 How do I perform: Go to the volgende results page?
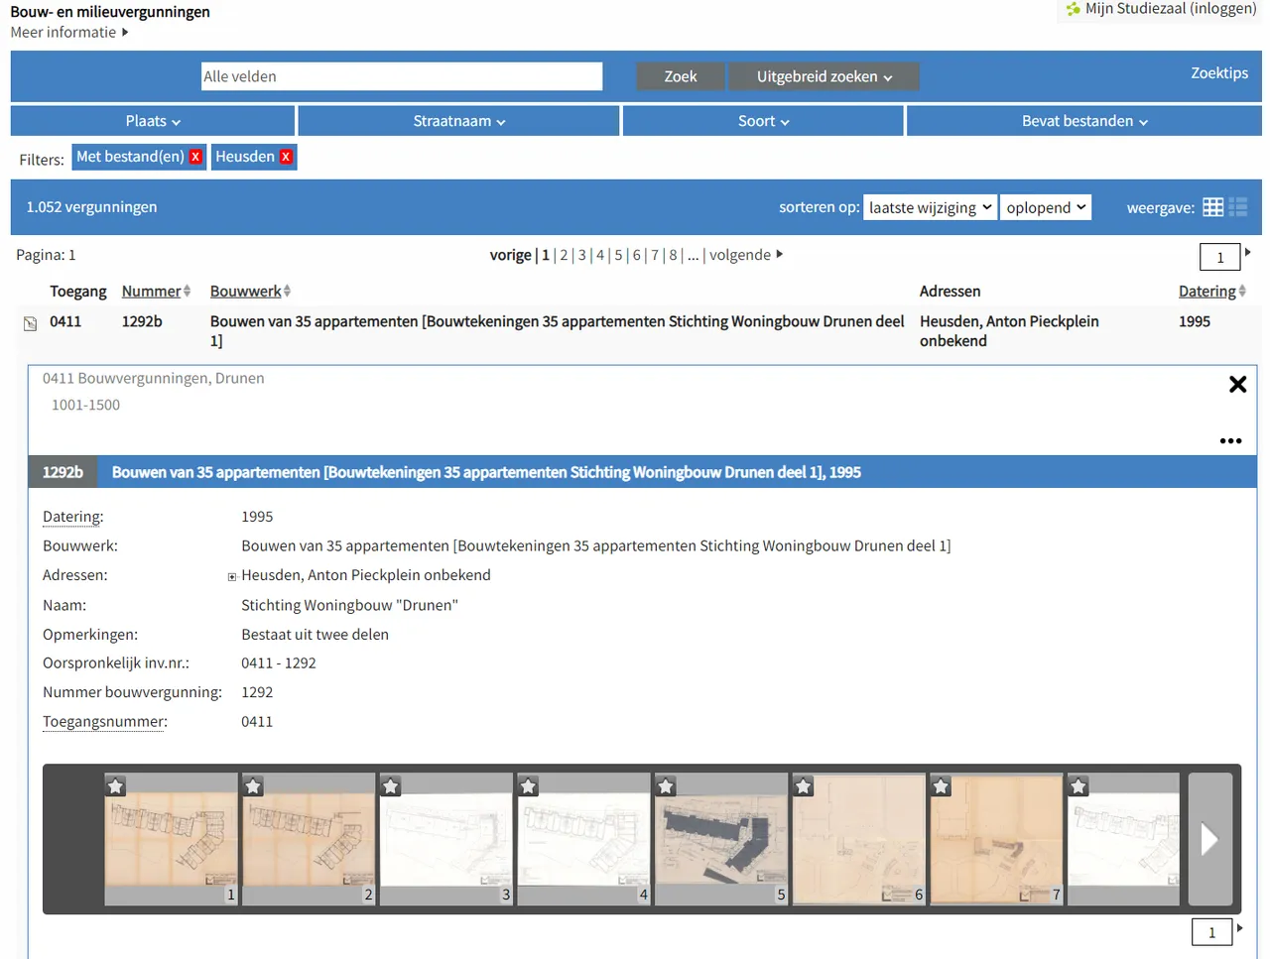click(x=745, y=255)
